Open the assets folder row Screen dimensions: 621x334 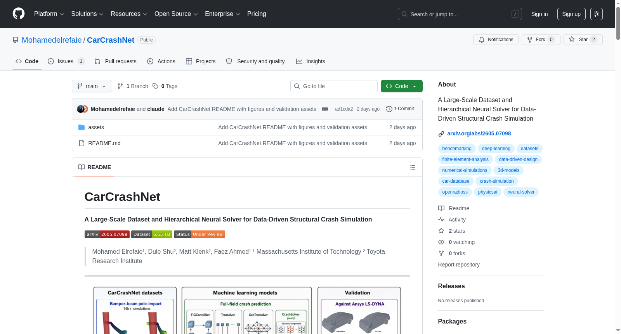(247, 127)
